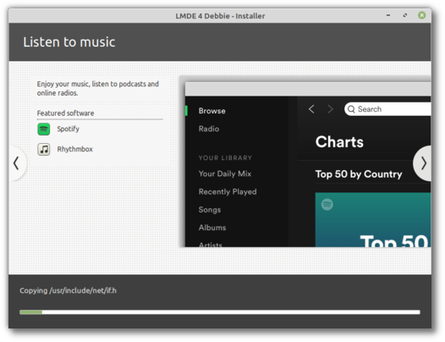Minimize the installer window
This screenshot has height=342, width=445.
[x=388, y=15]
